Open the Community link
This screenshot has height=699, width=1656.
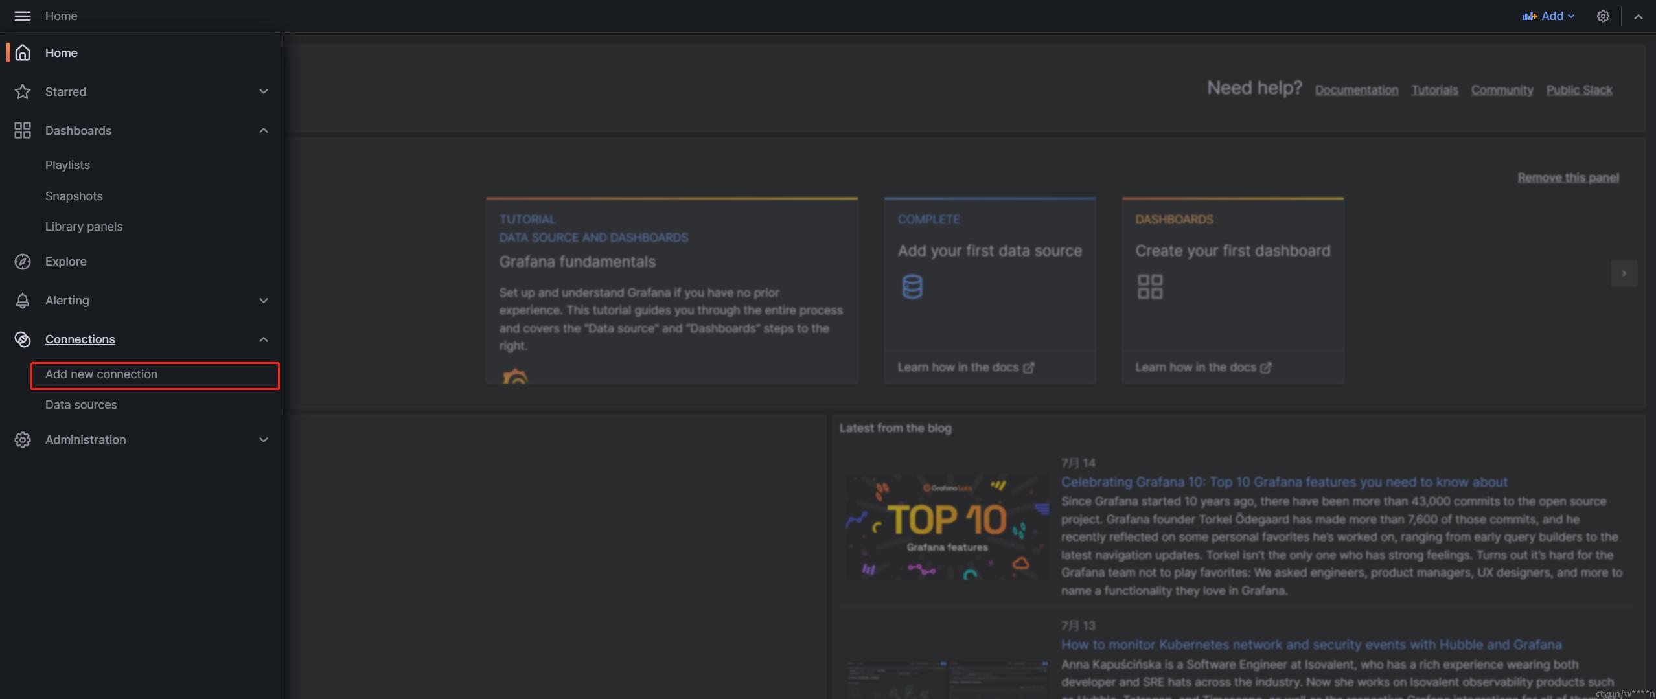click(x=1502, y=90)
